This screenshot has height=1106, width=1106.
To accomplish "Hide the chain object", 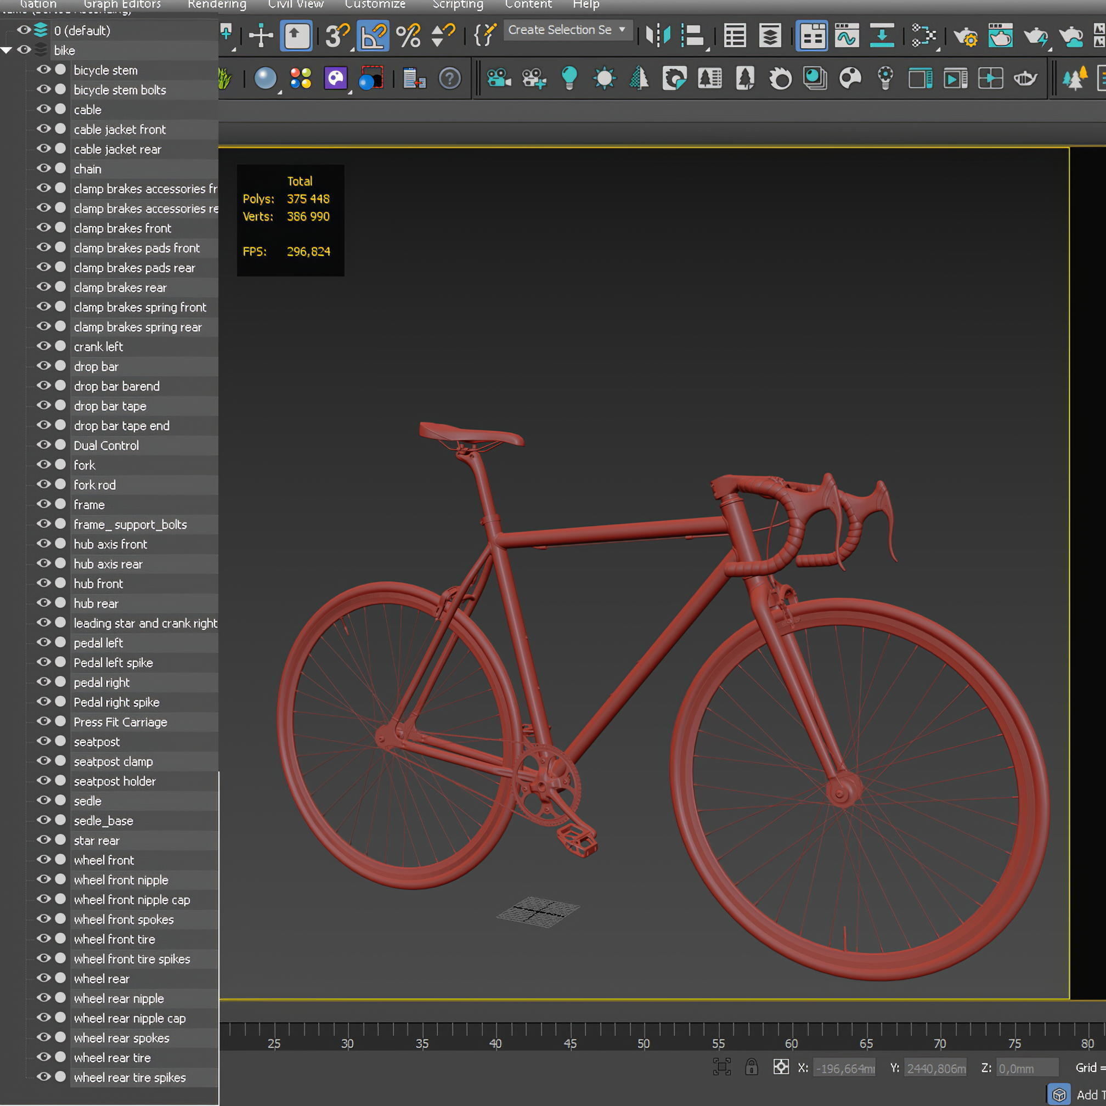I will click(43, 168).
